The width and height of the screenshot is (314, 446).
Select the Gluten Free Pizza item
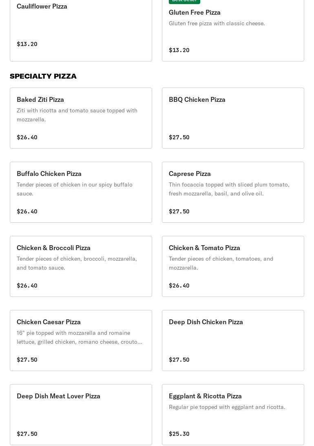(233, 31)
